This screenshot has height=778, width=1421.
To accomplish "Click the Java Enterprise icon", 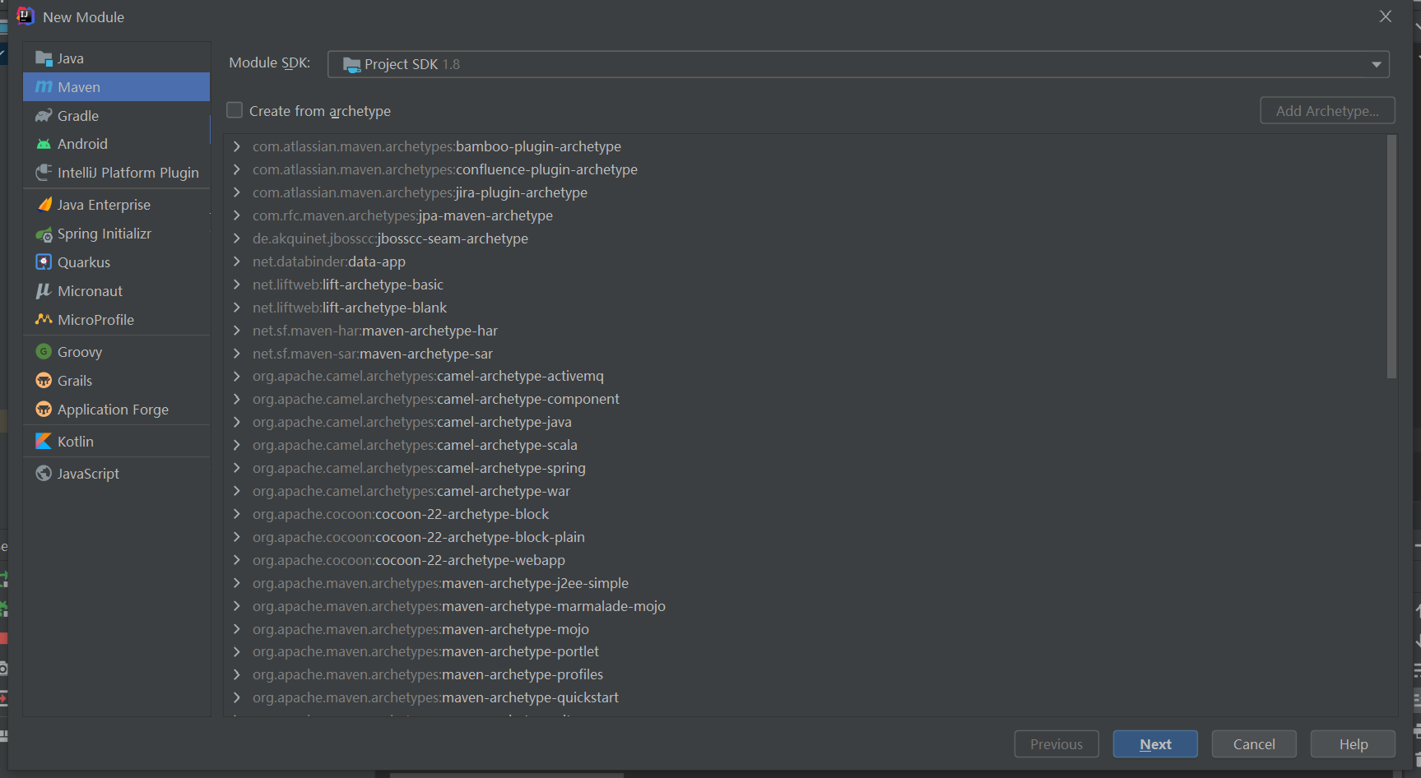I will [44, 205].
